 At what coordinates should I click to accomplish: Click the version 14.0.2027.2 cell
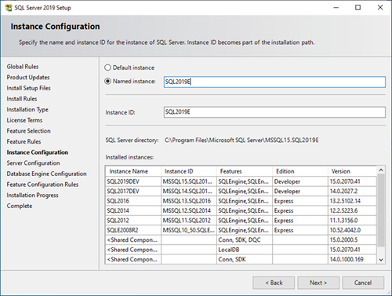[352, 191]
